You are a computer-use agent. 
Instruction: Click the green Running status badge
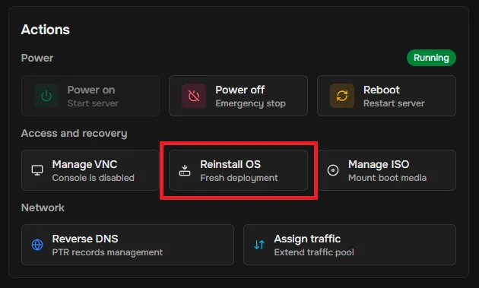click(431, 58)
